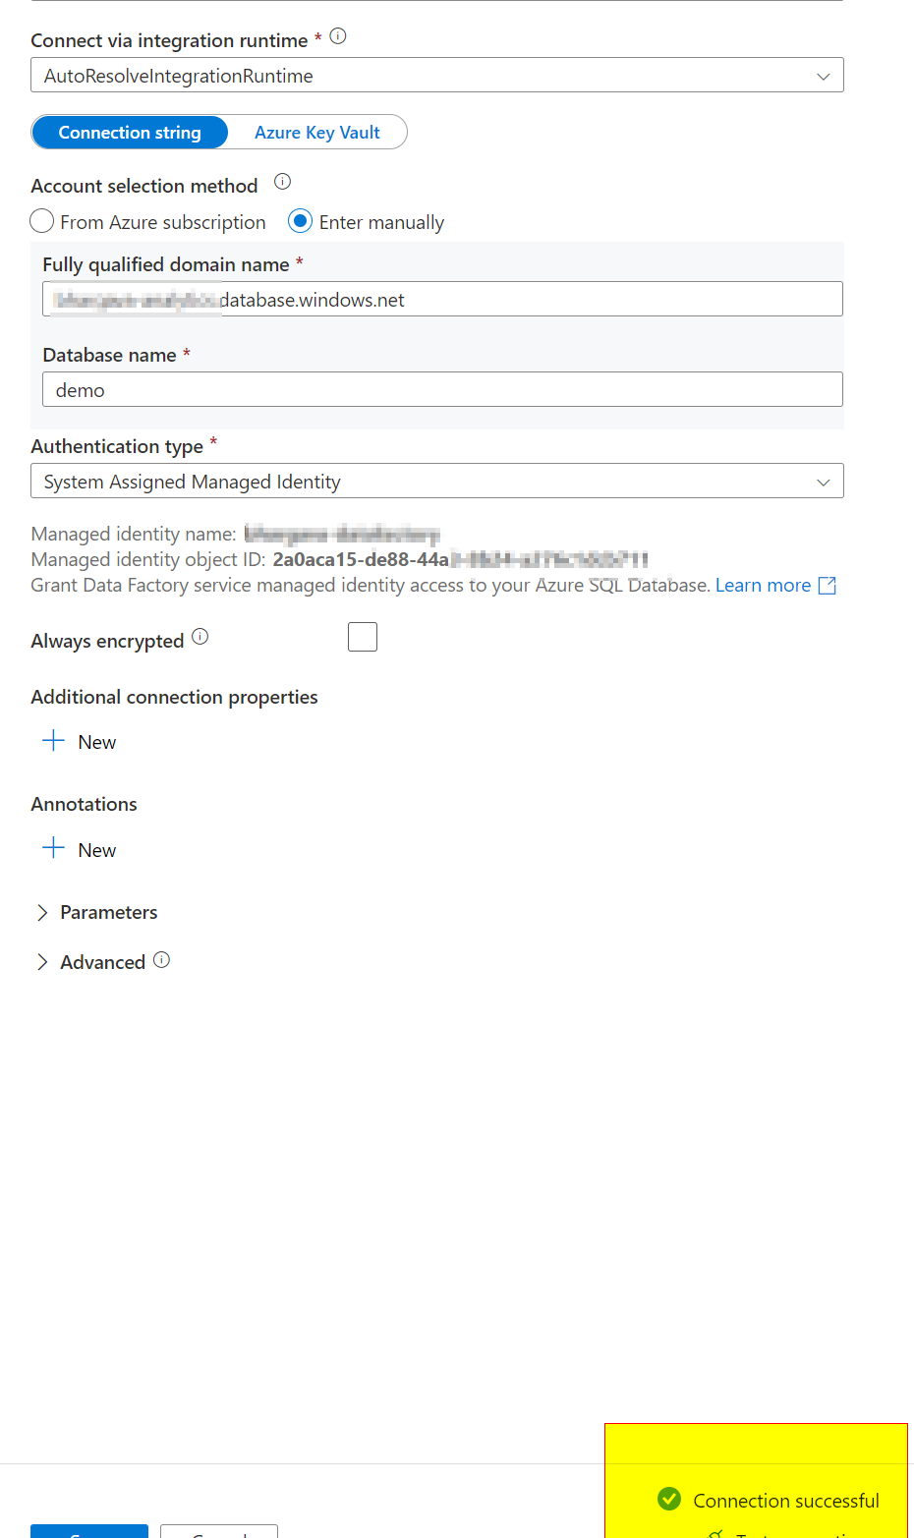Click the Database name input field
The height and width of the screenshot is (1538, 914).
pyautogui.click(x=442, y=390)
